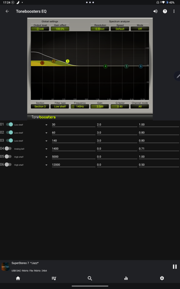This screenshot has width=180, height=289.
Task: Disable band 01 toggle switch
Action: 9,124
